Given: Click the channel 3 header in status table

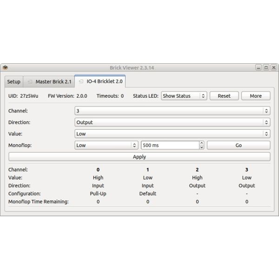Looking at the screenshot, I should [246, 170].
